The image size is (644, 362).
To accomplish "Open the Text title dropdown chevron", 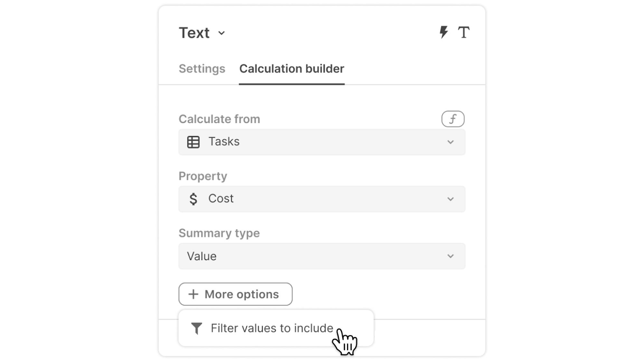I will (222, 33).
